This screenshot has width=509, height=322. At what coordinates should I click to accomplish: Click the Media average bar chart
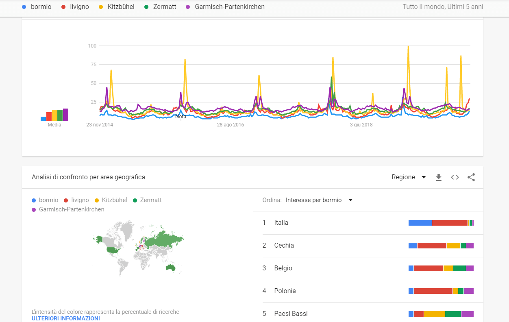pos(54,115)
